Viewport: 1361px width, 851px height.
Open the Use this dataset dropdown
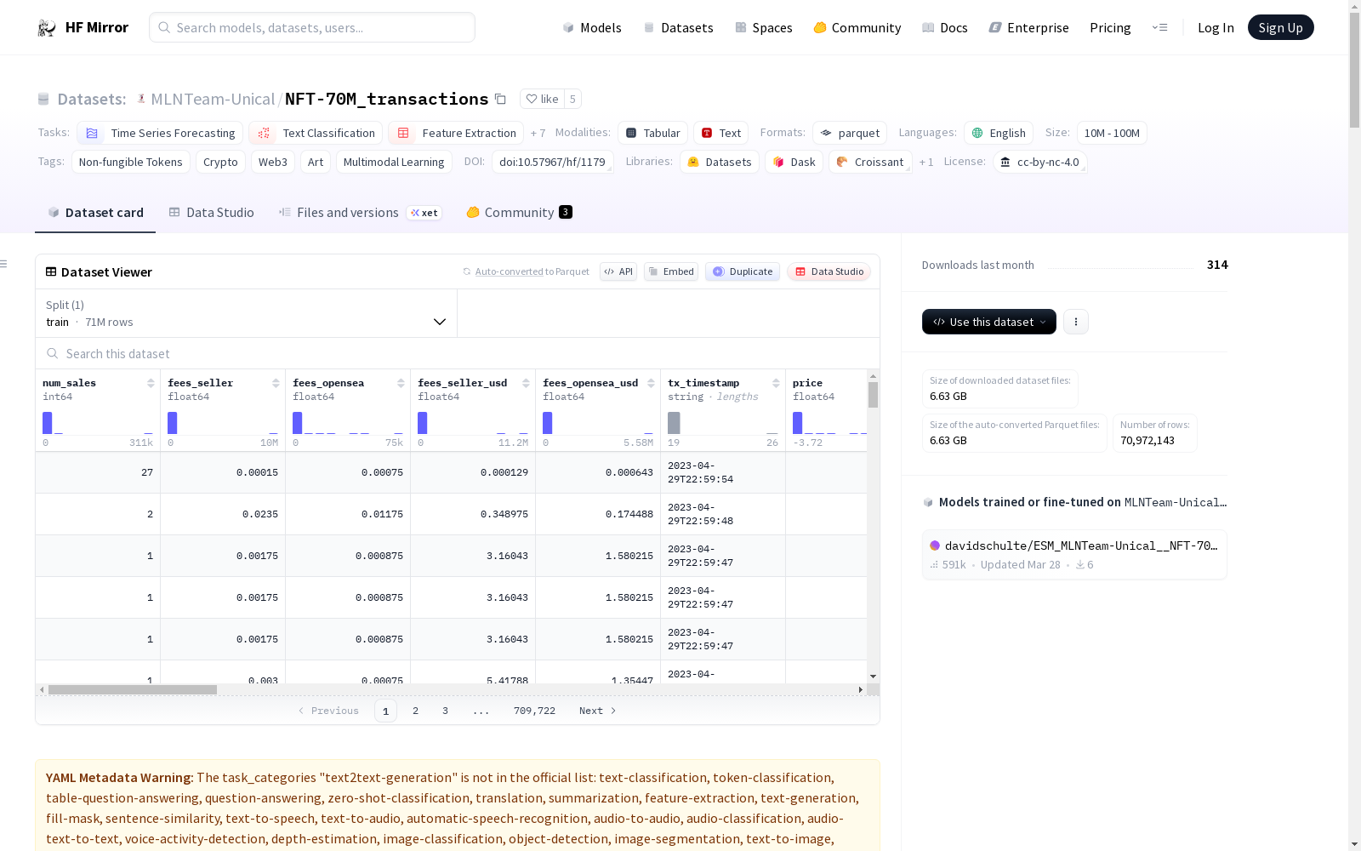(x=989, y=322)
